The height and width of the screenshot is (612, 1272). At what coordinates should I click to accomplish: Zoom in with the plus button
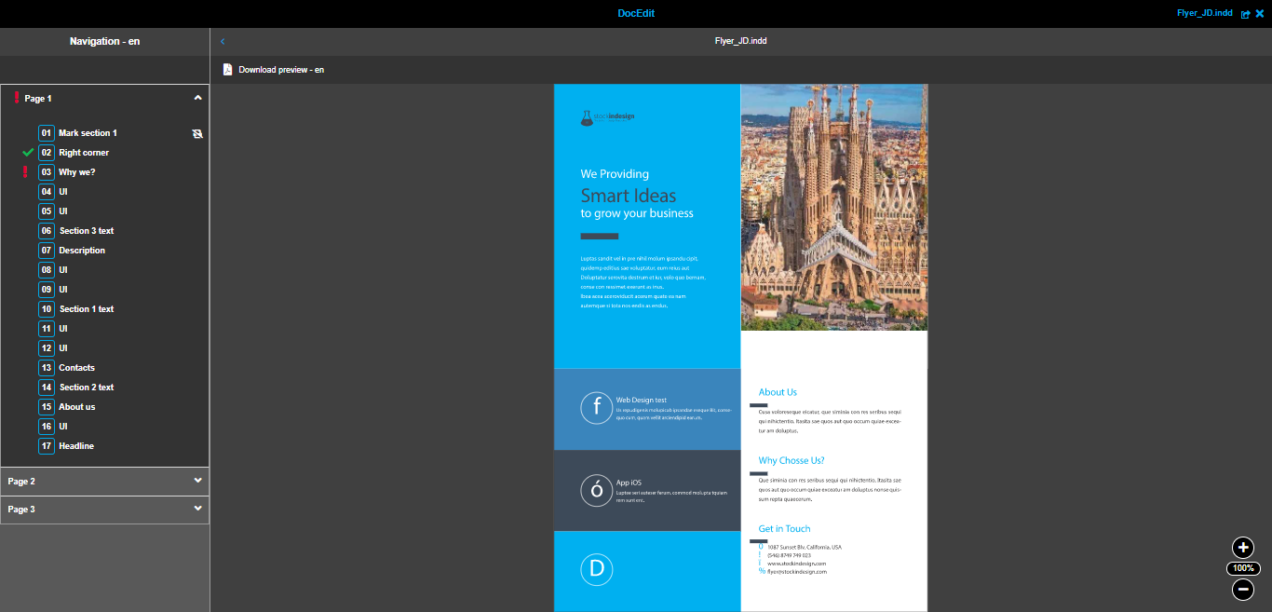pyautogui.click(x=1243, y=548)
